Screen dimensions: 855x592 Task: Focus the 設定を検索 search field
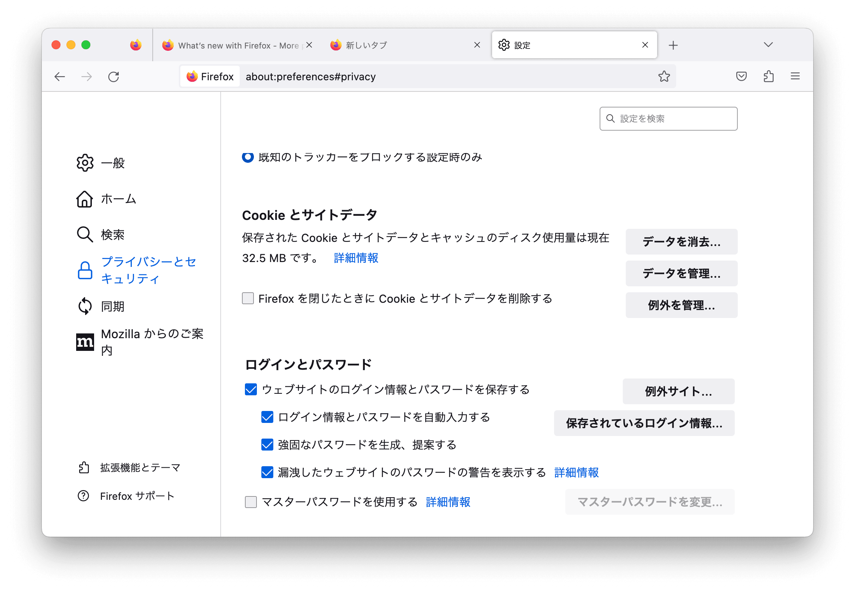668,119
